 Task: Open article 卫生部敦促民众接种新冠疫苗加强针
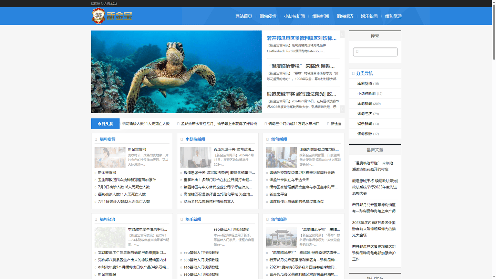[127, 180]
